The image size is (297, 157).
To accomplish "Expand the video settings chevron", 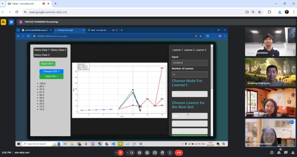I will coord(127,153).
